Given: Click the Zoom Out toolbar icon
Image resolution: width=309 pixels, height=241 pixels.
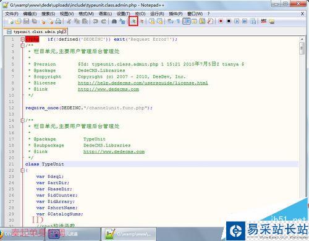Looking at the screenshot, I should (x=142, y=21).
